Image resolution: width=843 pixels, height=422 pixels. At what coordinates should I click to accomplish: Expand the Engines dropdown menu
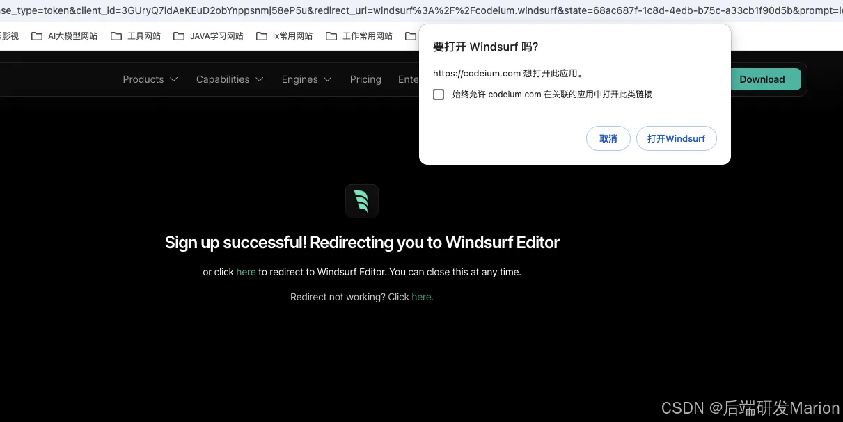pos(306,79)
